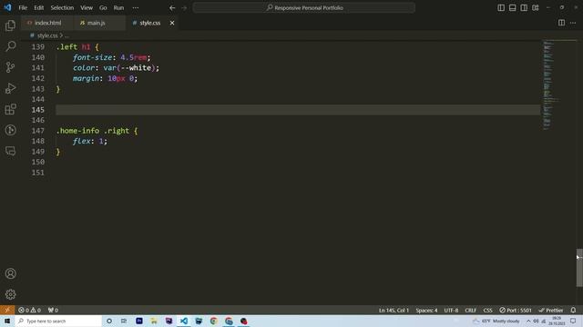Click the Windows taskbar search box
The image size is (583, 327).
click(x=58, y=321)
